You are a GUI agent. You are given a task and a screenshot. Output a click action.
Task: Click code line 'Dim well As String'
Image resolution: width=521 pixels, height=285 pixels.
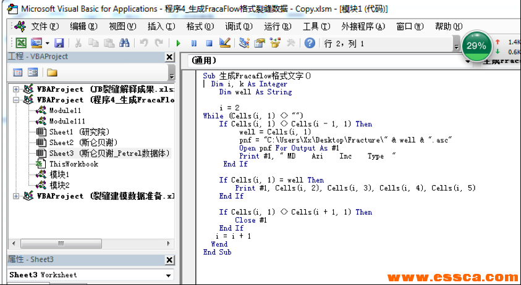255,92
